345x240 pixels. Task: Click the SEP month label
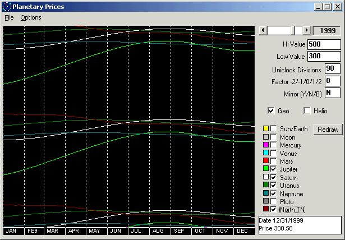(x=179, y=231)
